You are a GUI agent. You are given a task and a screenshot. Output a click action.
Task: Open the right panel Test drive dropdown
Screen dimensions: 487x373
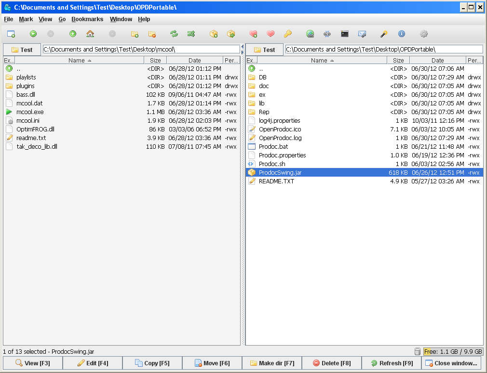[265, 50]
